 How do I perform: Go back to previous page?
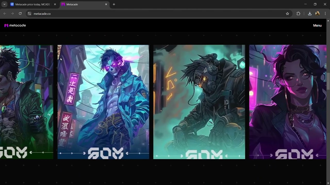point(5,14)
